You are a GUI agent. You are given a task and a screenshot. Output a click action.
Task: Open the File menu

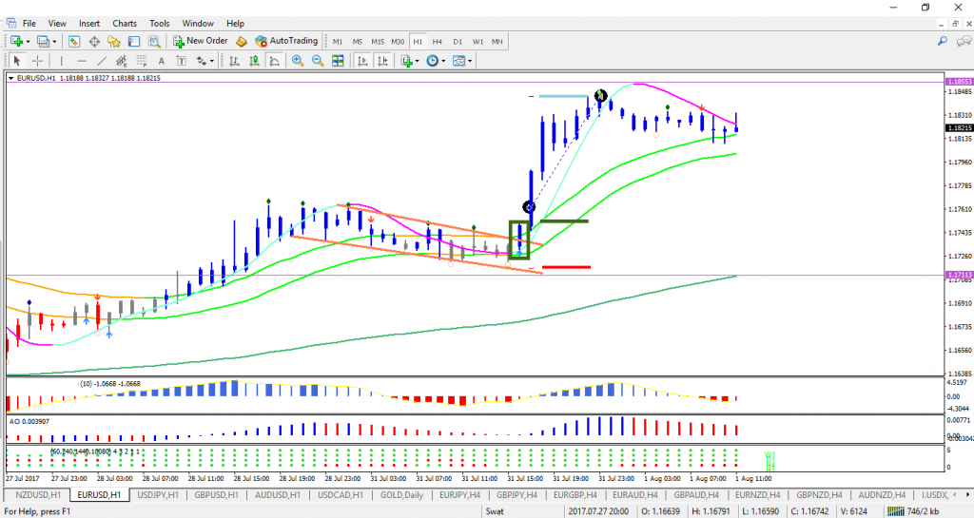(29, 23)
